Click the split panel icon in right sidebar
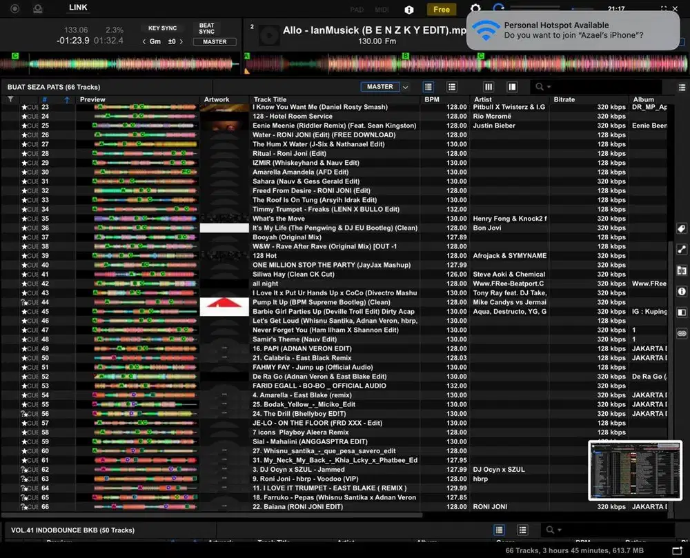 (x=682, y=312)
